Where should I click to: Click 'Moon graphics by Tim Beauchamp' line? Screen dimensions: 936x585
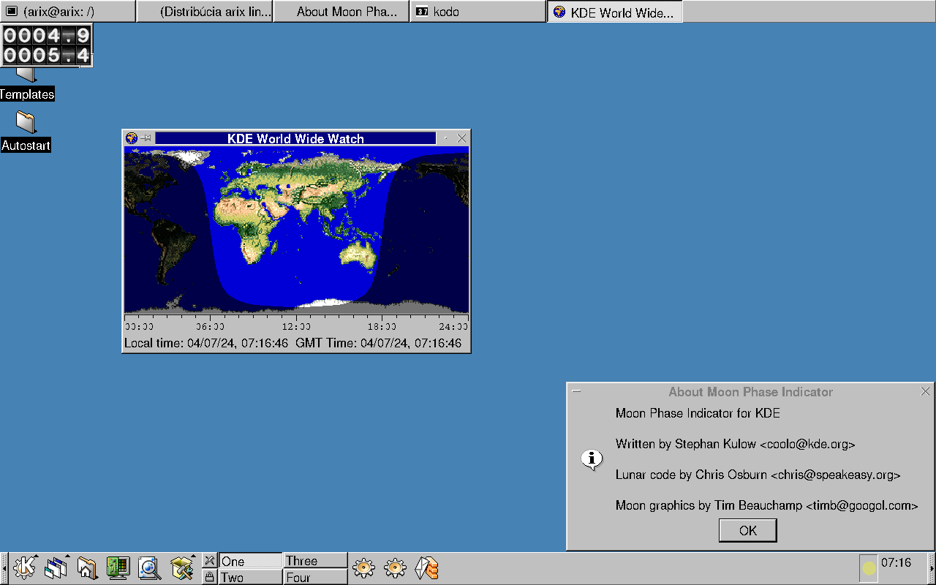[766, 505]
